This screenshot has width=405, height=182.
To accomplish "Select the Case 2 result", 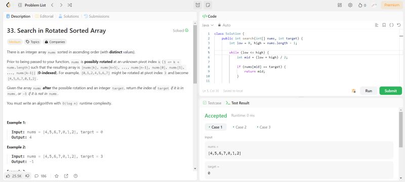I will [239, 127].
